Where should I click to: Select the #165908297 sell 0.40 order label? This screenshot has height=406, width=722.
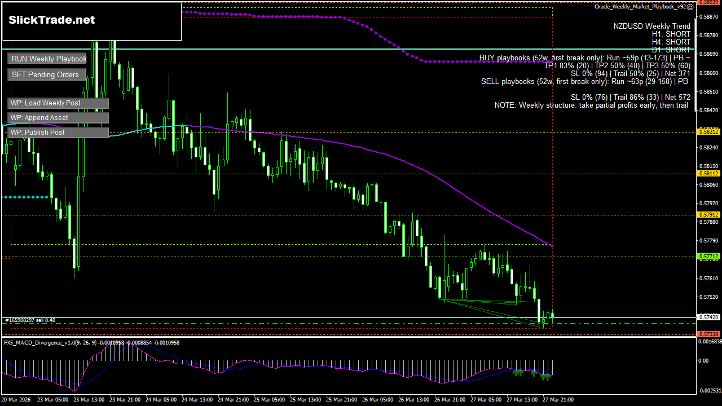(30, 320)
